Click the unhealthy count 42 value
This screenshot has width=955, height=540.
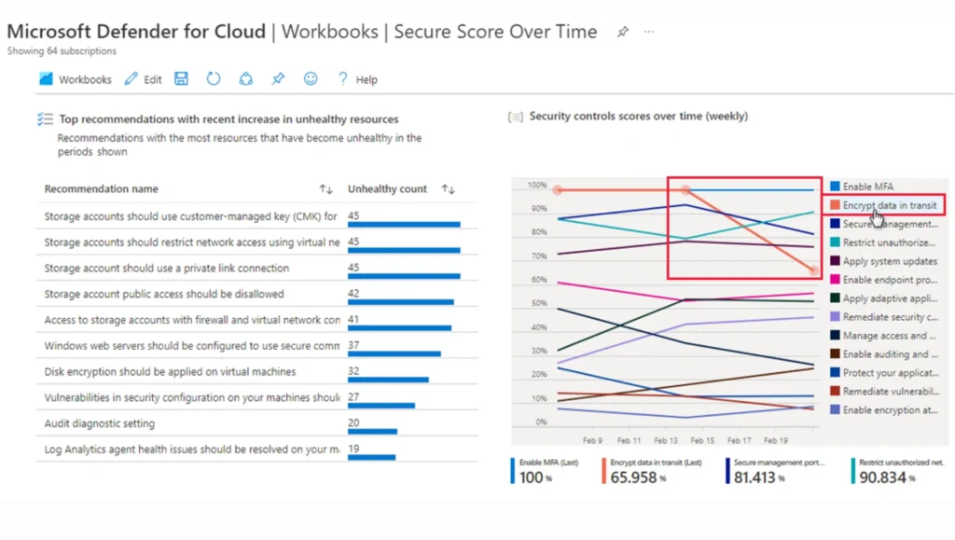click(353, 294)
